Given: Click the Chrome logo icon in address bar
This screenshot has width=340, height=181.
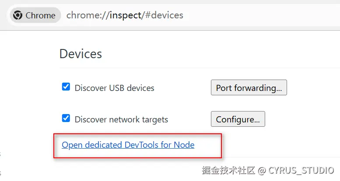Looking at the screenshot, I should 18,15.
